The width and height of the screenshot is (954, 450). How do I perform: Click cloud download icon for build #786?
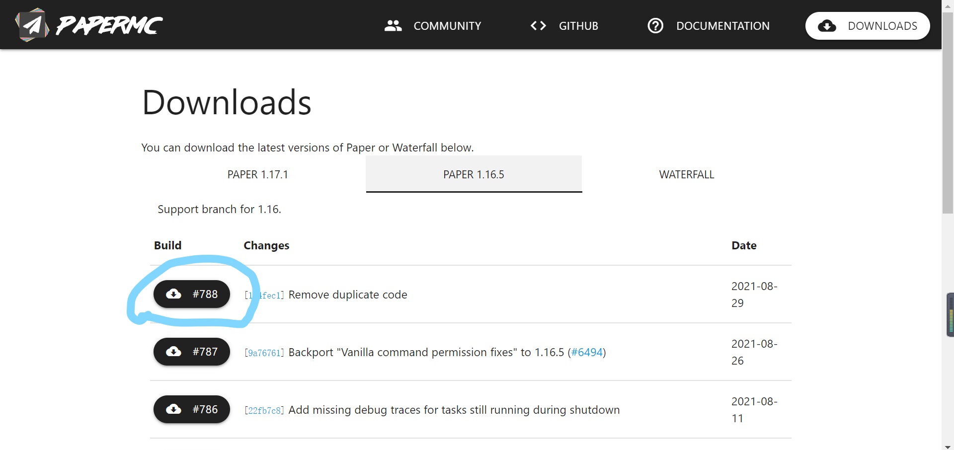tap(173, 409)
